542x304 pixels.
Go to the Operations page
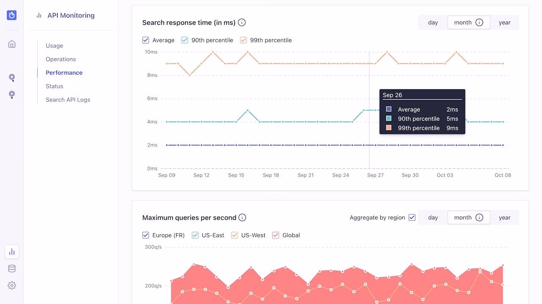pyautogui.click(x=61, y=59)
